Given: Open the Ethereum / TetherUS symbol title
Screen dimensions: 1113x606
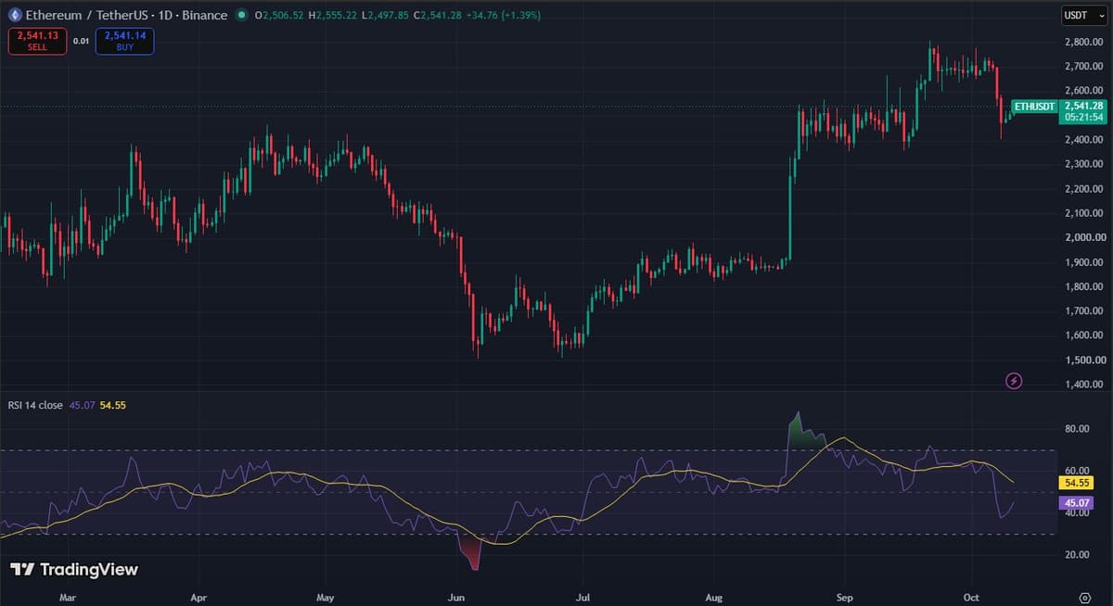Looking at the screenshot, I should (127, 15).
